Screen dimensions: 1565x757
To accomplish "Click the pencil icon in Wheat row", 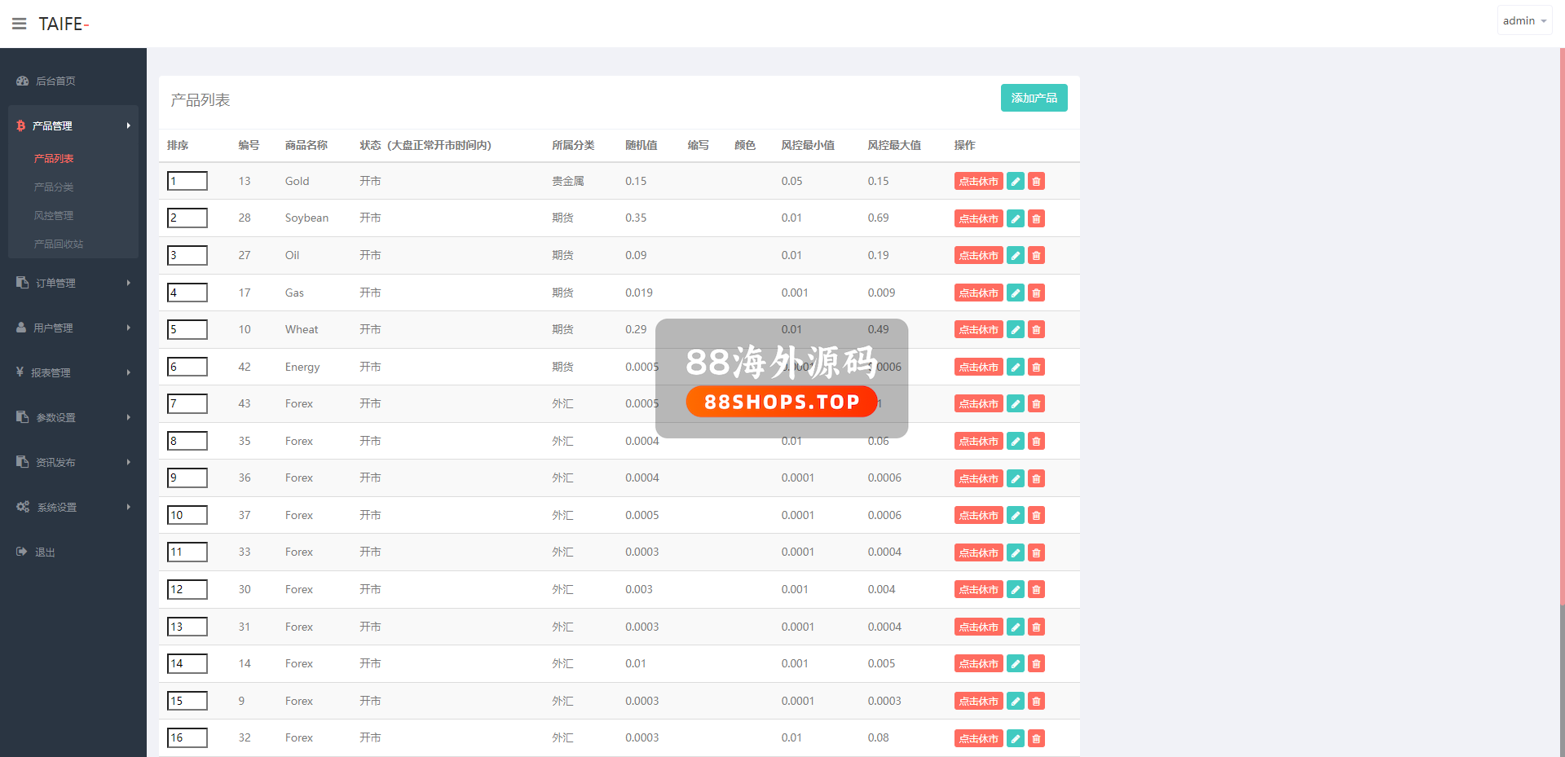I will 1015,330.
